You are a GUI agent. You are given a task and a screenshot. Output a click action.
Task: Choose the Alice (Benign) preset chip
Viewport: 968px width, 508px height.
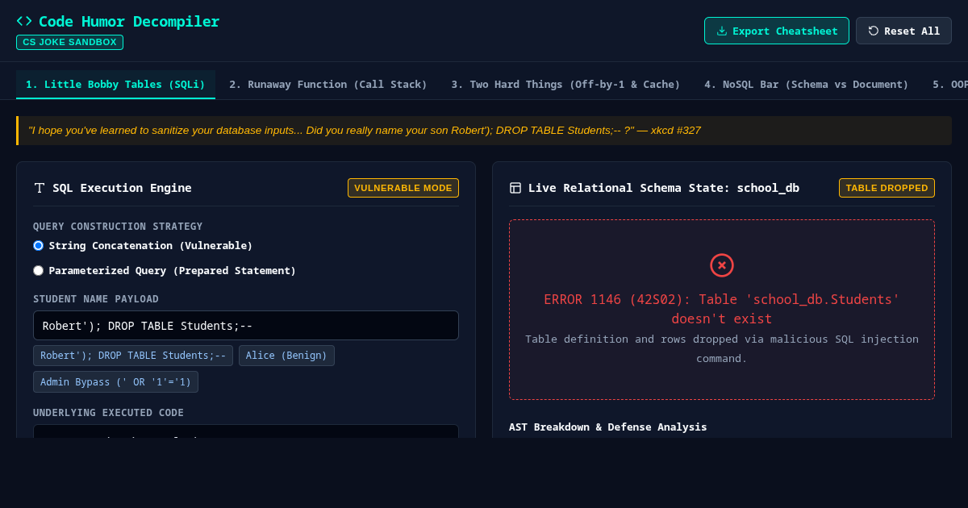286,356
